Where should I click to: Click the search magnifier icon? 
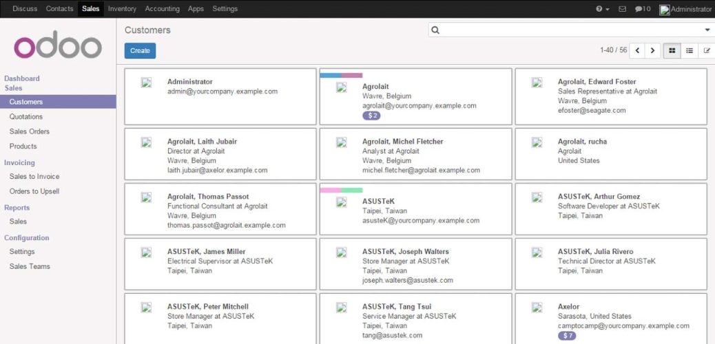pos(435,30)
